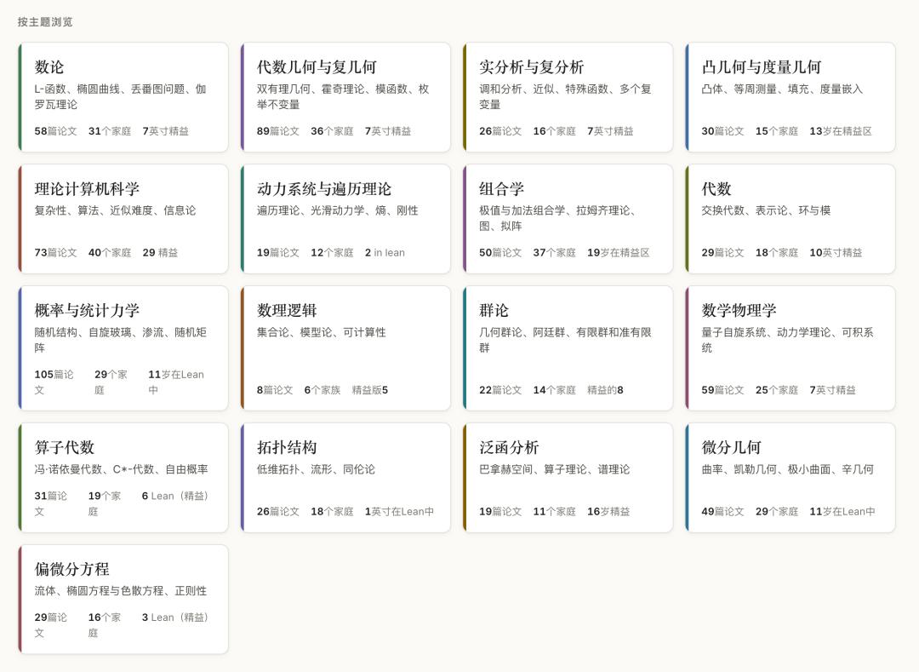Screen dimensions: 919x672
Task: Click the 数学物理学 card title
Action: pos(739,310)
